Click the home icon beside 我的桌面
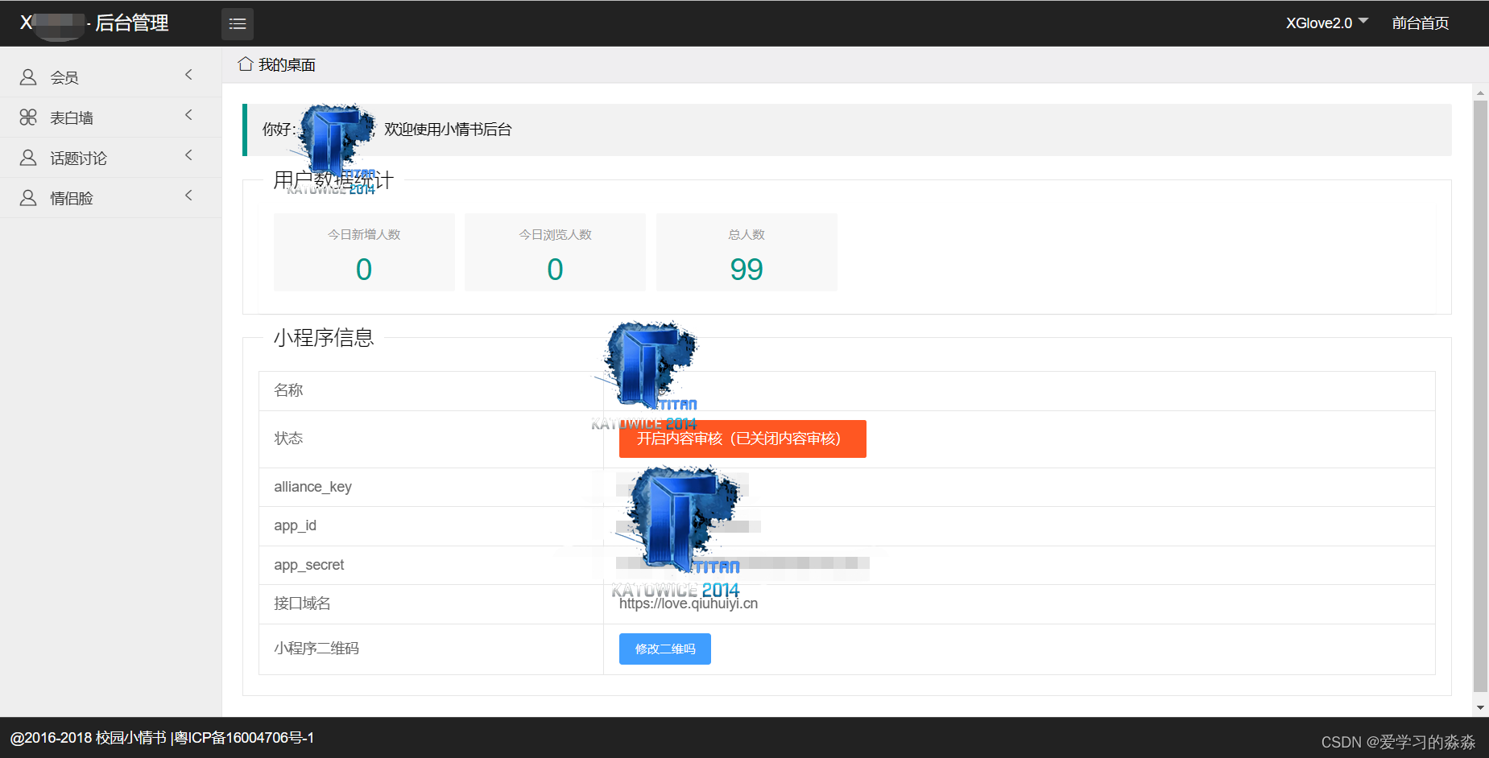 [246, 64]
